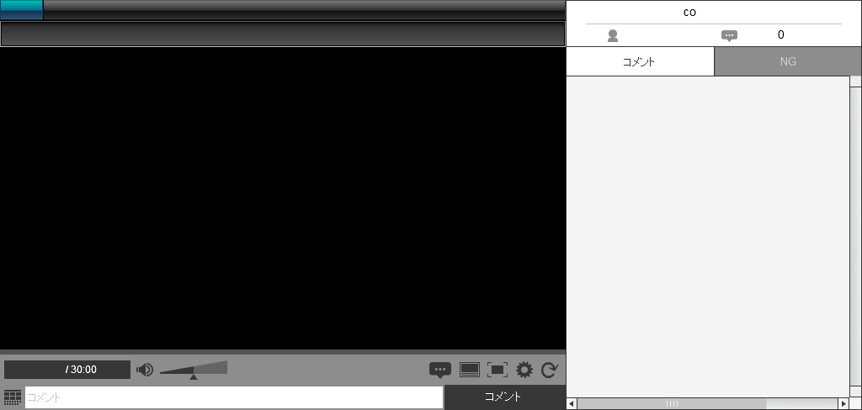Reload the player with refresh icon
Image resolution: width=862 pixels, height=410 pixels.
(x=550, y=370)
